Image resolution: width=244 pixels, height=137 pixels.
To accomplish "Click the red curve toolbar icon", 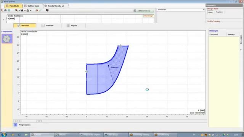I will tap(37, 10).
